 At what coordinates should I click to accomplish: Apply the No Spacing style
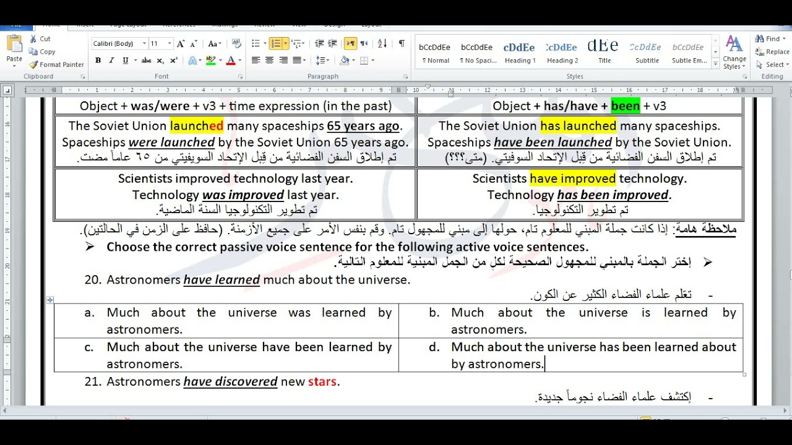click(478, 53)
